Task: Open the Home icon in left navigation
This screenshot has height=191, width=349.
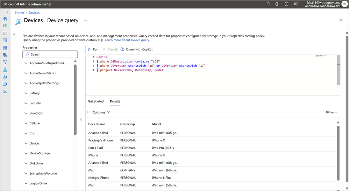Action: [x=5, y=19]
